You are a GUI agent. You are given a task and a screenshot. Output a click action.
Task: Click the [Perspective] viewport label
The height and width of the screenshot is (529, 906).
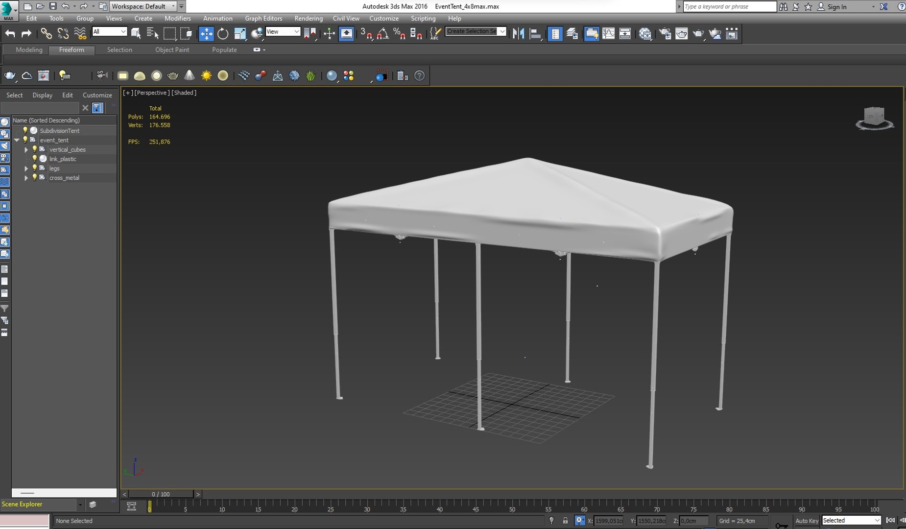(x=152, y=93)
